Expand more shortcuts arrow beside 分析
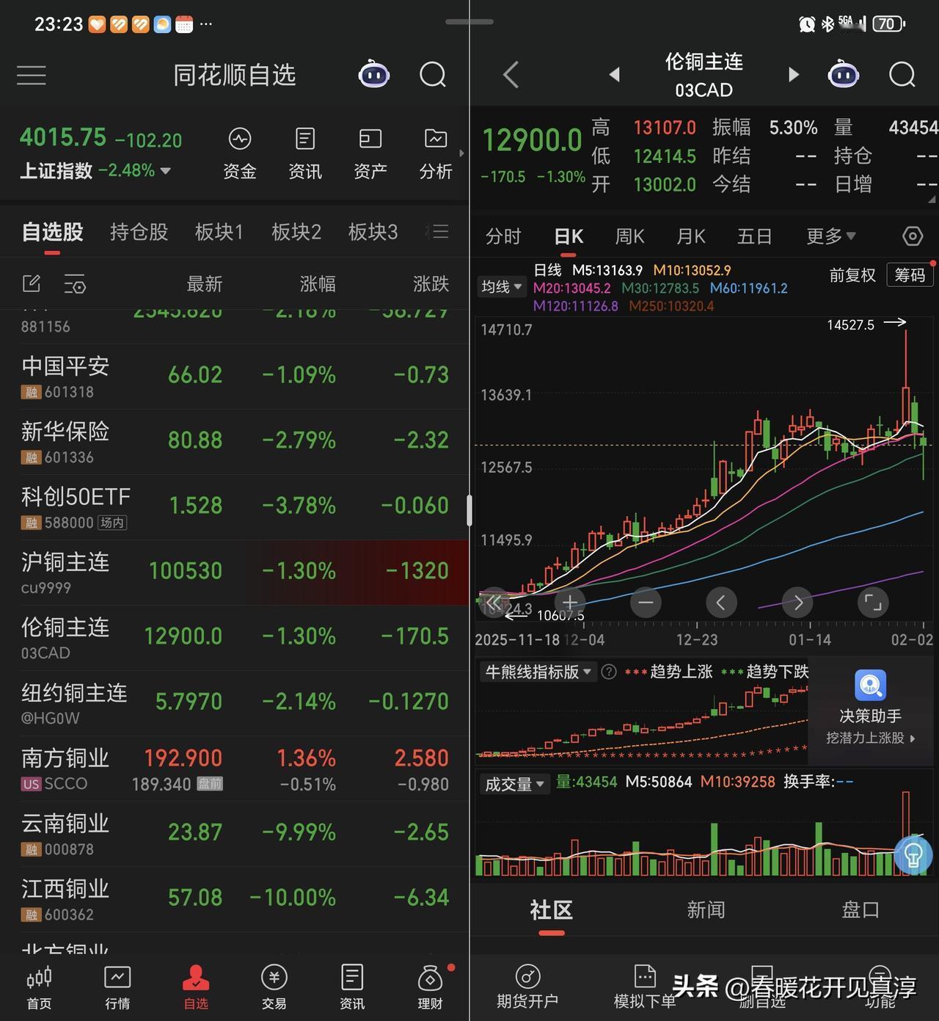This screenshot has width=939, height=1021. 461,153
